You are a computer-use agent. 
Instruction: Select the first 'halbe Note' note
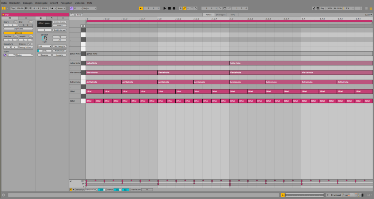point(157,63)
